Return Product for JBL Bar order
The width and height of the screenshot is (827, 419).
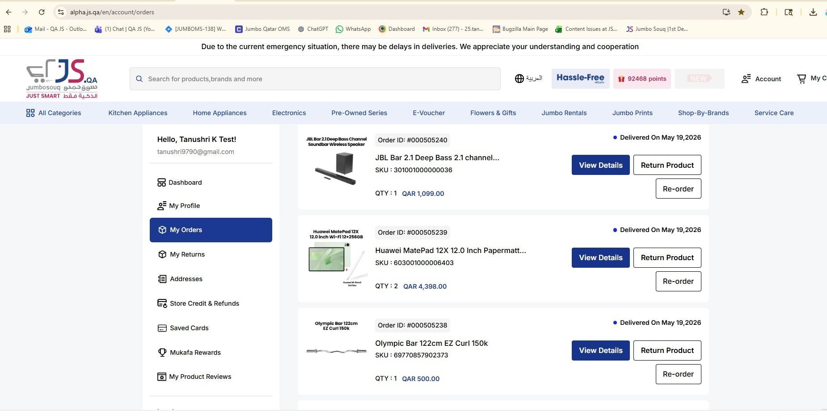pyautogui.click(x=667, y=165)
